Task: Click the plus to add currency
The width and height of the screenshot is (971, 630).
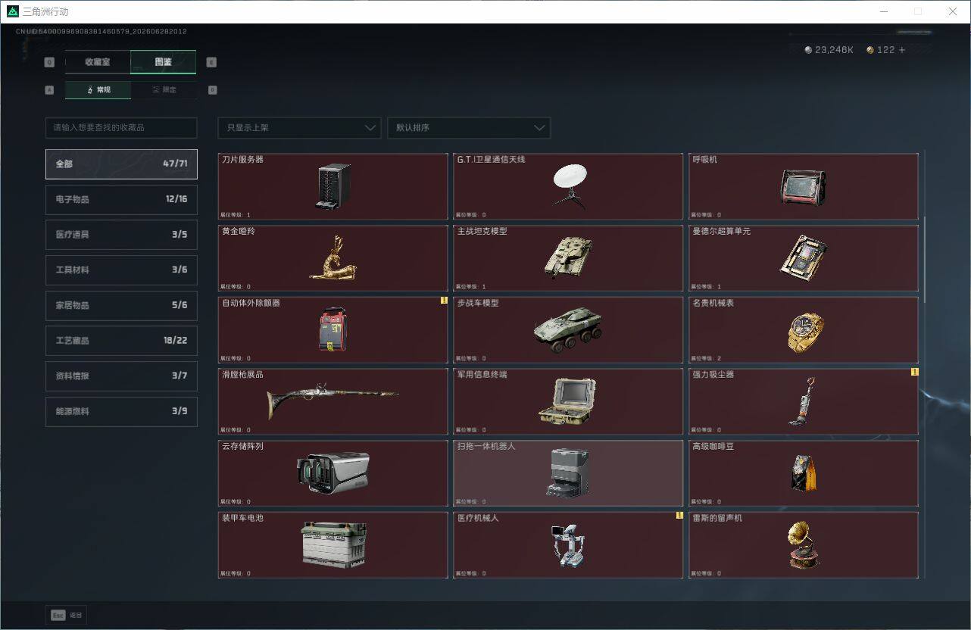Action: 901,50
